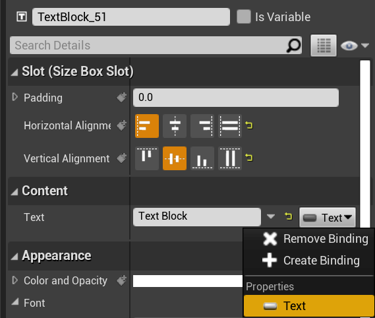Image resolution: width=375 pixels, height=318 pixels.
Task: Select center horizontal alignment icon
Action: tap(175, 126)
